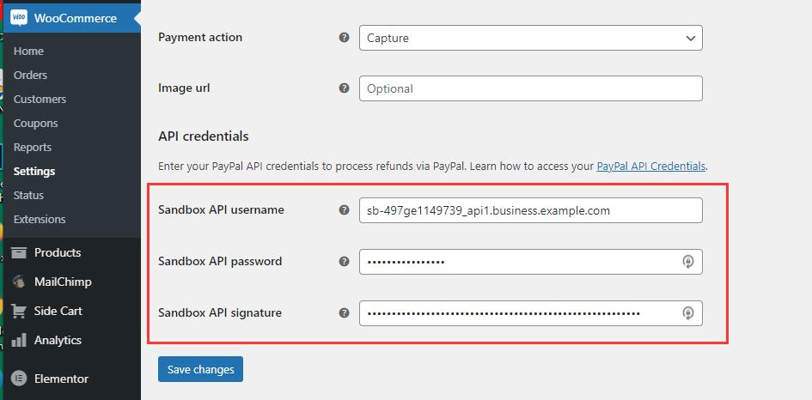Focus the Image url input field
The width and height of the screenshot is (812, 400).
(x=530, y=88)
